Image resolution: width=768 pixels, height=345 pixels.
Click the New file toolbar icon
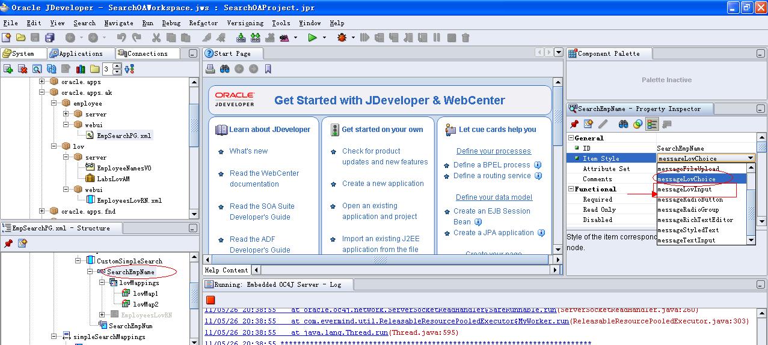coord(8,37)
